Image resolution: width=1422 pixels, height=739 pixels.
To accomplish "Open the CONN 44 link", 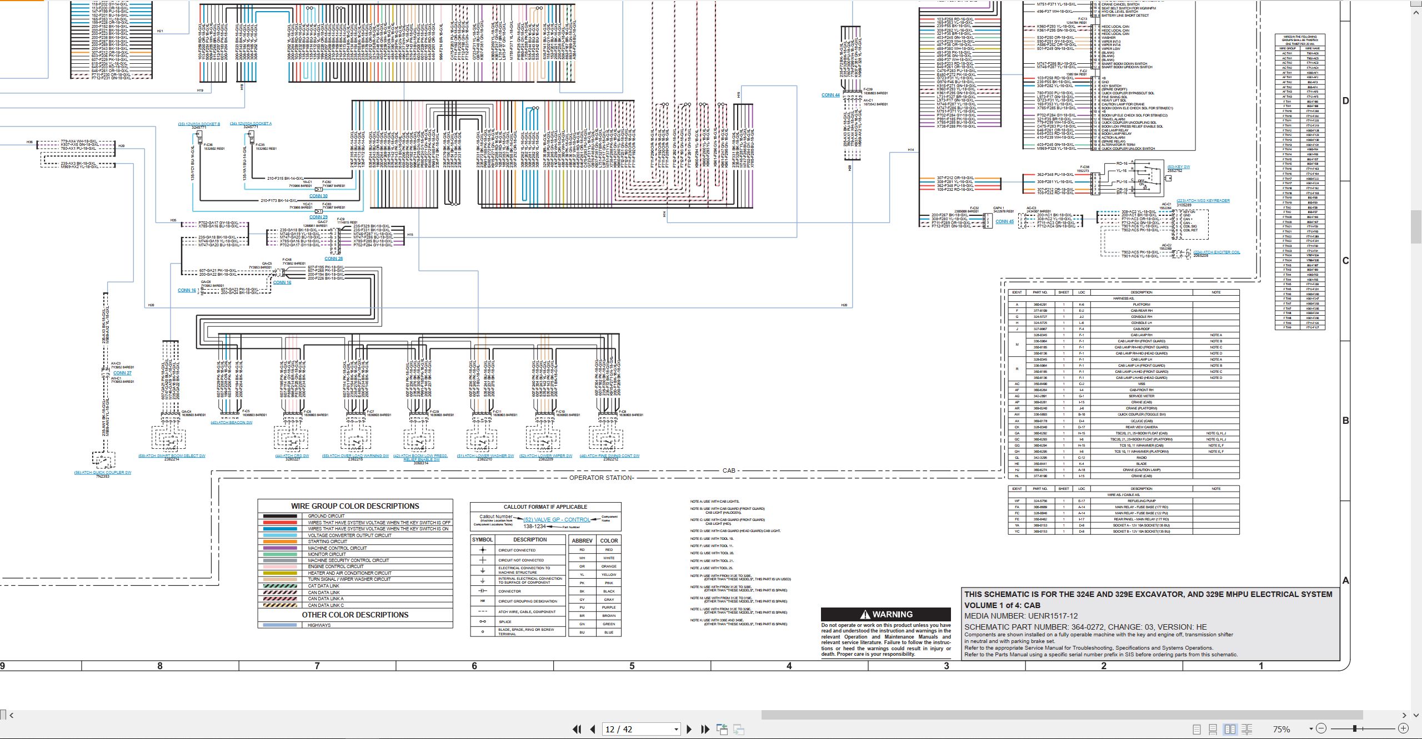I will click(830, 95).
